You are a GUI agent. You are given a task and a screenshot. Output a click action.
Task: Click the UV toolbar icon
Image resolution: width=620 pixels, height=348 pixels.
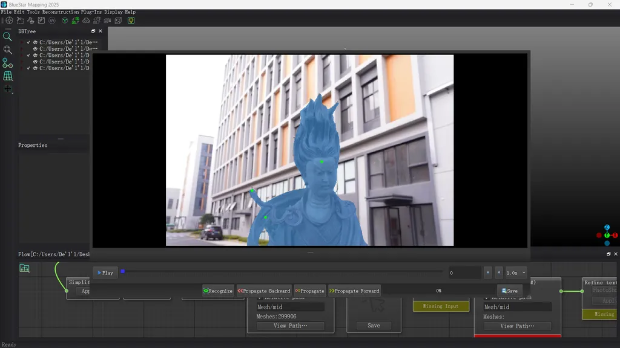(52, 21)
